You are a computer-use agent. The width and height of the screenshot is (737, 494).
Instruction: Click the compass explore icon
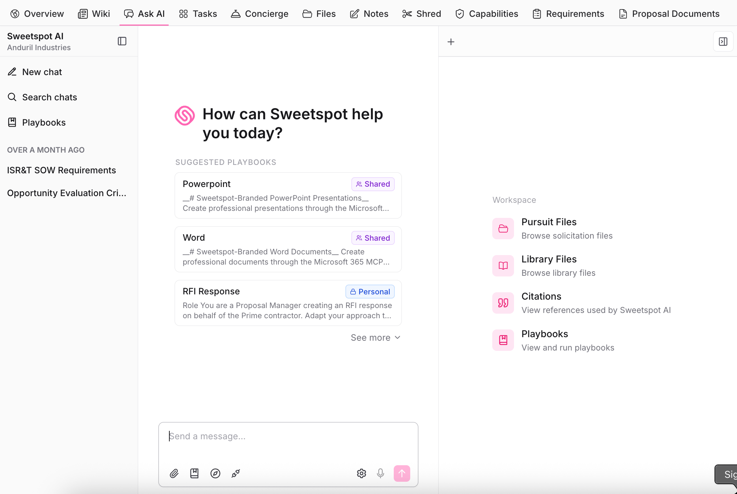pyautogui.click(x=215, y=474)
